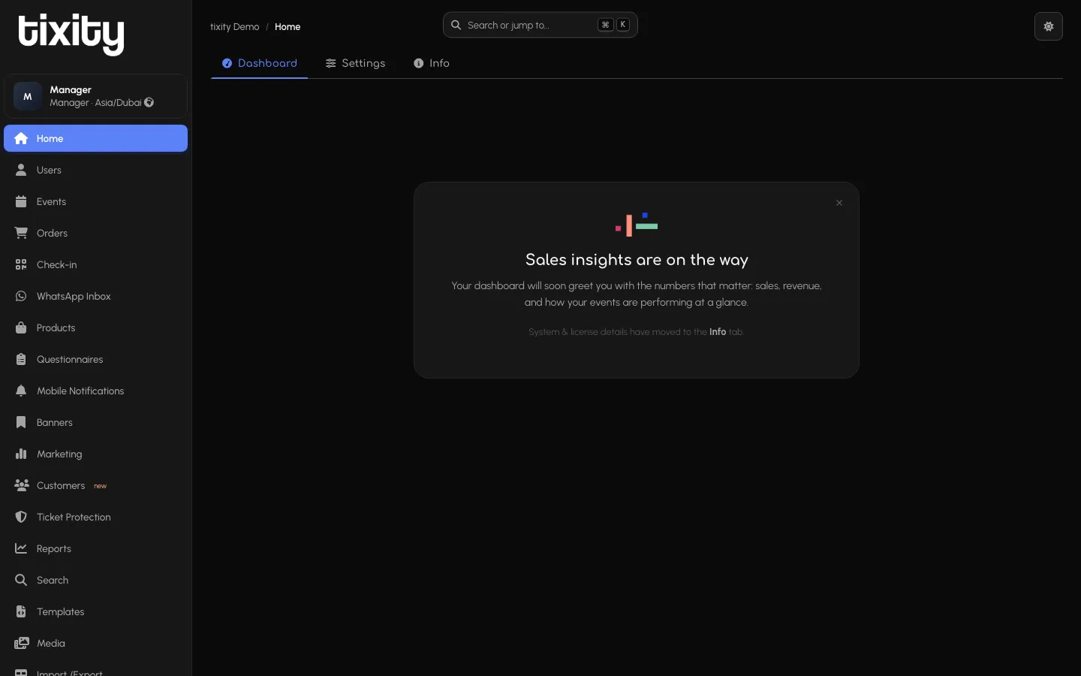The image size is (1081, 676).
Task: Click the Media images icon
Action: tap(21, 643)
